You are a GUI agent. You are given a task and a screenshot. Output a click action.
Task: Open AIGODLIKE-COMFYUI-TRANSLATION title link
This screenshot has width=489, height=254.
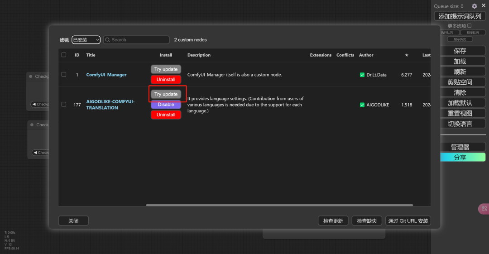click(110, 105)
